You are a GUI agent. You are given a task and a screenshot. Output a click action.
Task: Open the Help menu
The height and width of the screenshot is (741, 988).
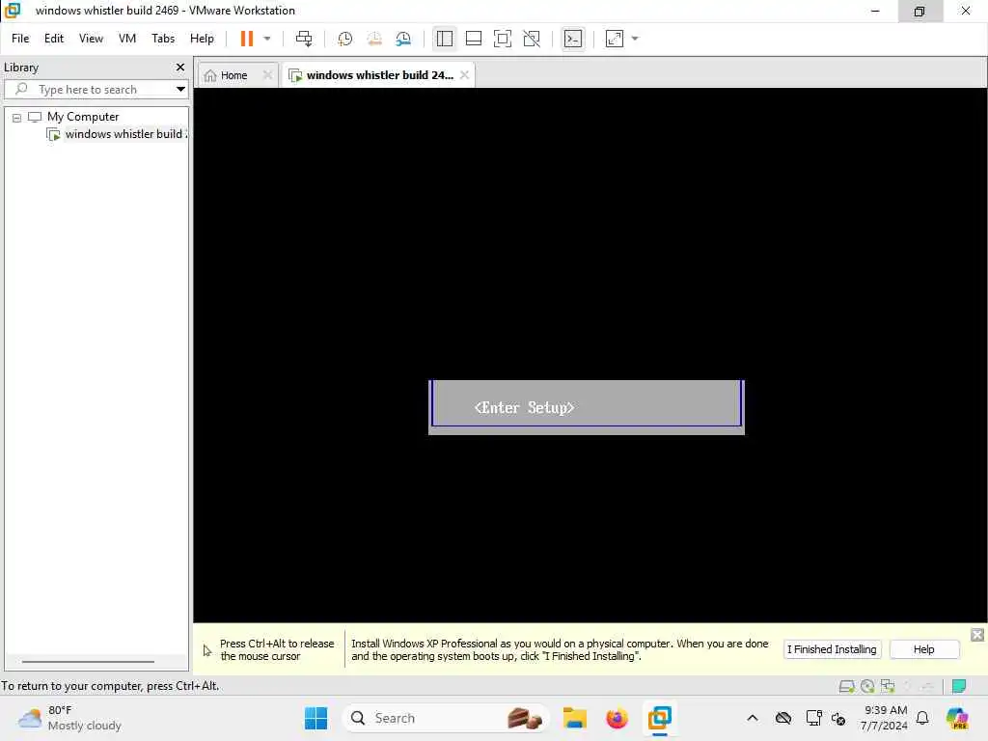(x=202, y=39)
